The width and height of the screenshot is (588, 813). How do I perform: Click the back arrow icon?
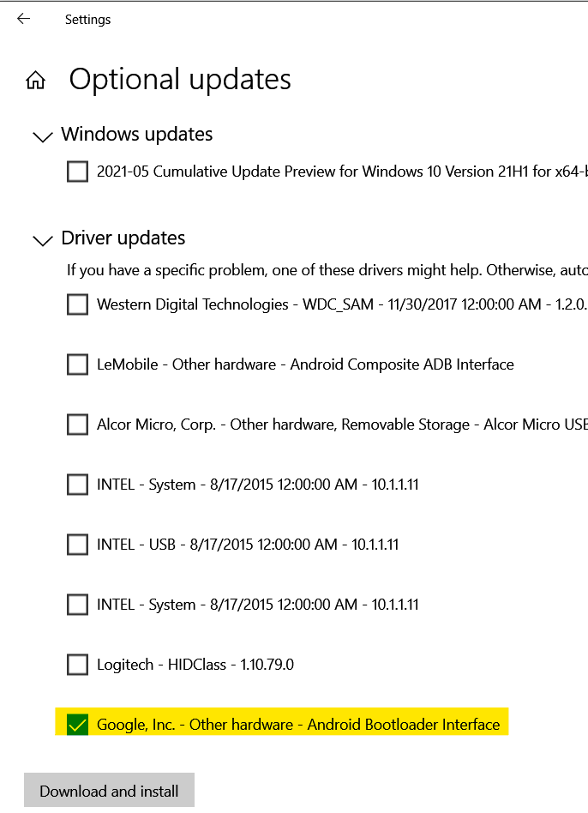[x=23, y=19]
